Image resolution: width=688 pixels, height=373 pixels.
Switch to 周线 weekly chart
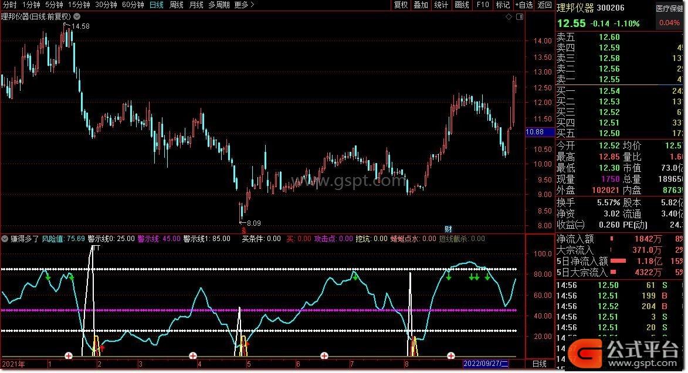(x=177, y=5)
